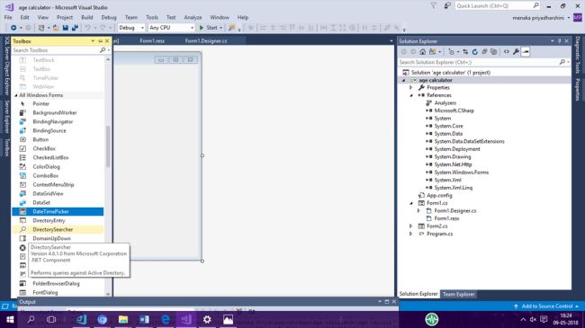The width and height of the screenshot is (585, 328).
Task: Open the Toolbox window position dropdown
Action: [93, 41]
